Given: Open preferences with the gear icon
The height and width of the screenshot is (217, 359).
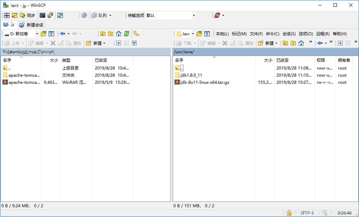Looking at the screenshot, I should [84, 15].
